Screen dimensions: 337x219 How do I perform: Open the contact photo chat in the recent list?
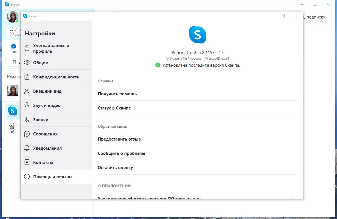(13, 91)
